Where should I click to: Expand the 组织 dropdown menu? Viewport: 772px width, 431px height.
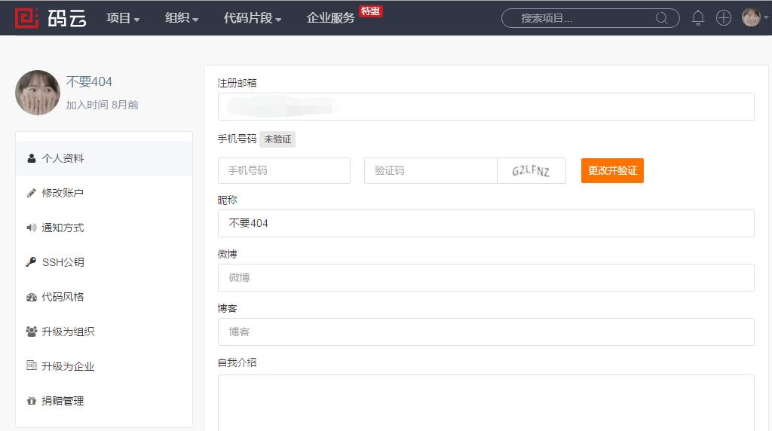(x=182, y=18)
